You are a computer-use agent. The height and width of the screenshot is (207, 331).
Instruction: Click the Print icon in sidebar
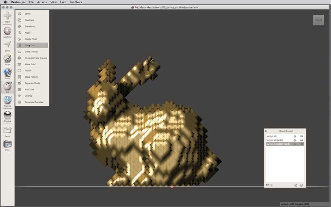(7, 145)
